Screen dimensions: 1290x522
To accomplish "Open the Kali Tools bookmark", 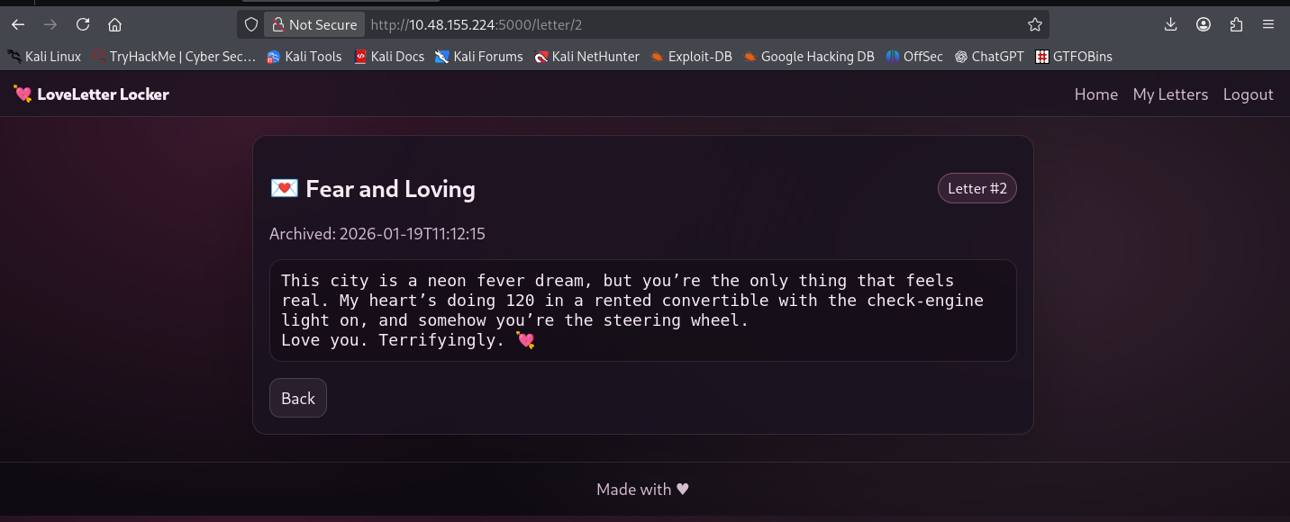I will point(304,57).
